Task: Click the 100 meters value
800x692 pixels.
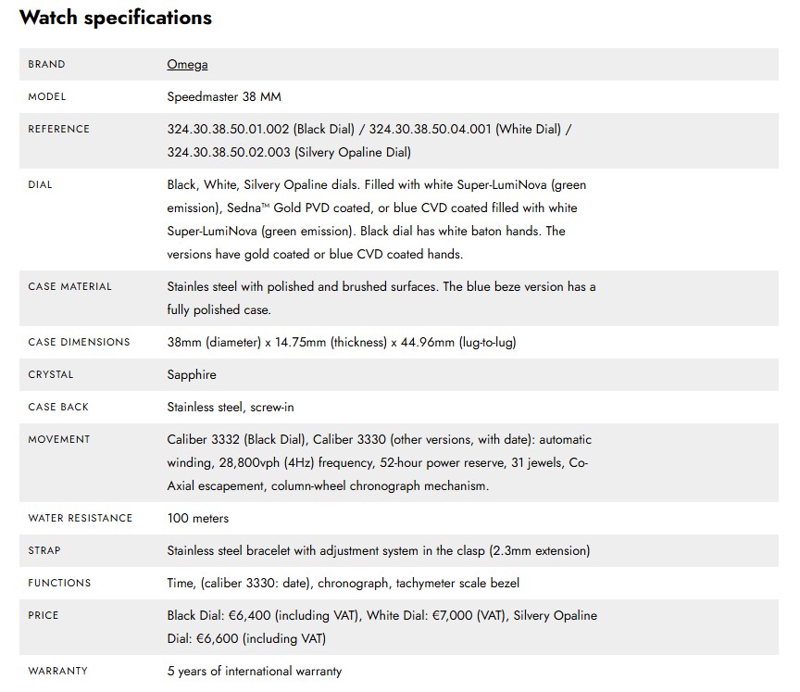Action: coord(197,518)
